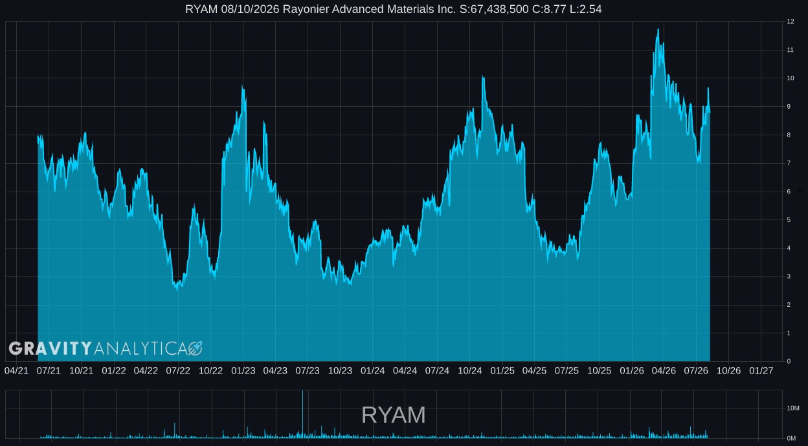This screenshot has width=808, height=446.
Task: Click the price axis label 4
Action: [789, 249]
